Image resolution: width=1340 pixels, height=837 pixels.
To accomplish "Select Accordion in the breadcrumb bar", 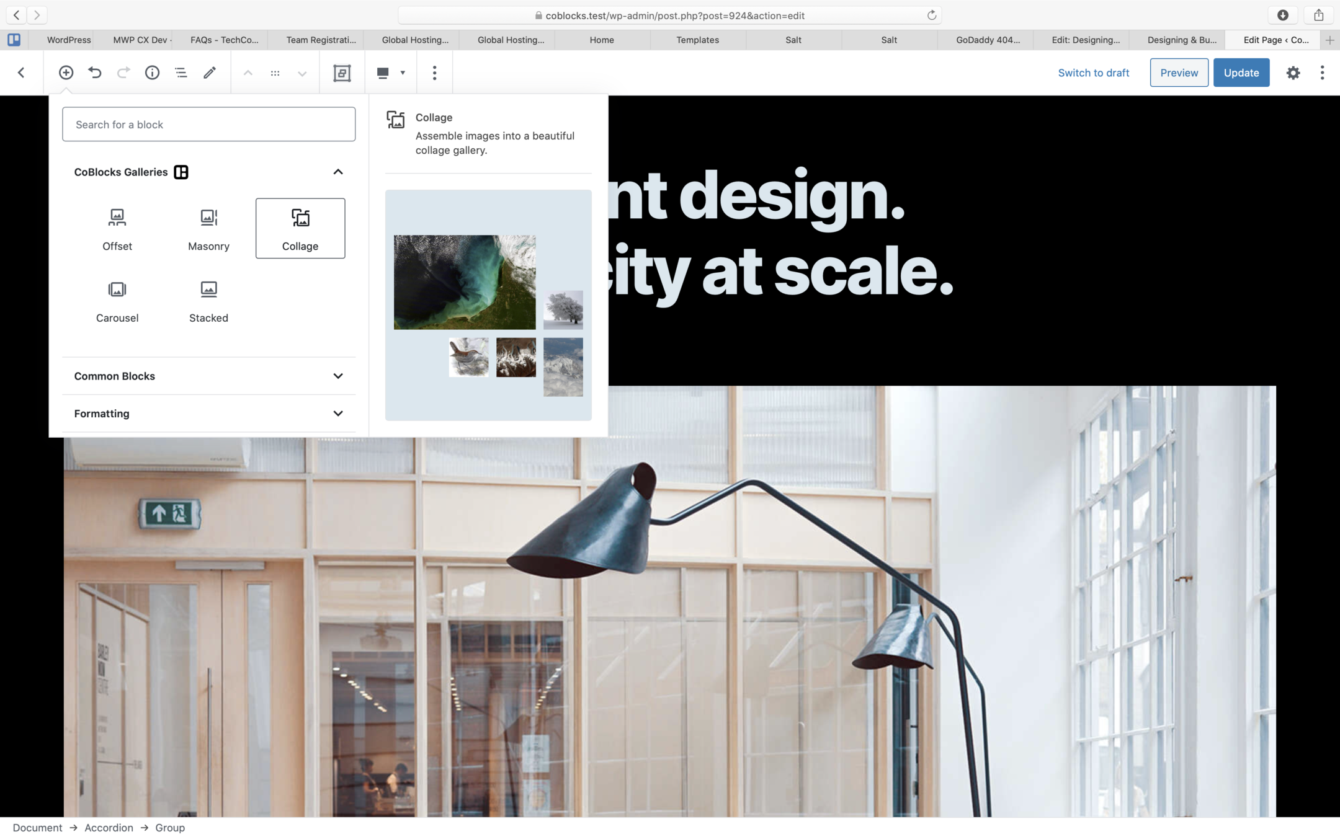I will 109,828.
